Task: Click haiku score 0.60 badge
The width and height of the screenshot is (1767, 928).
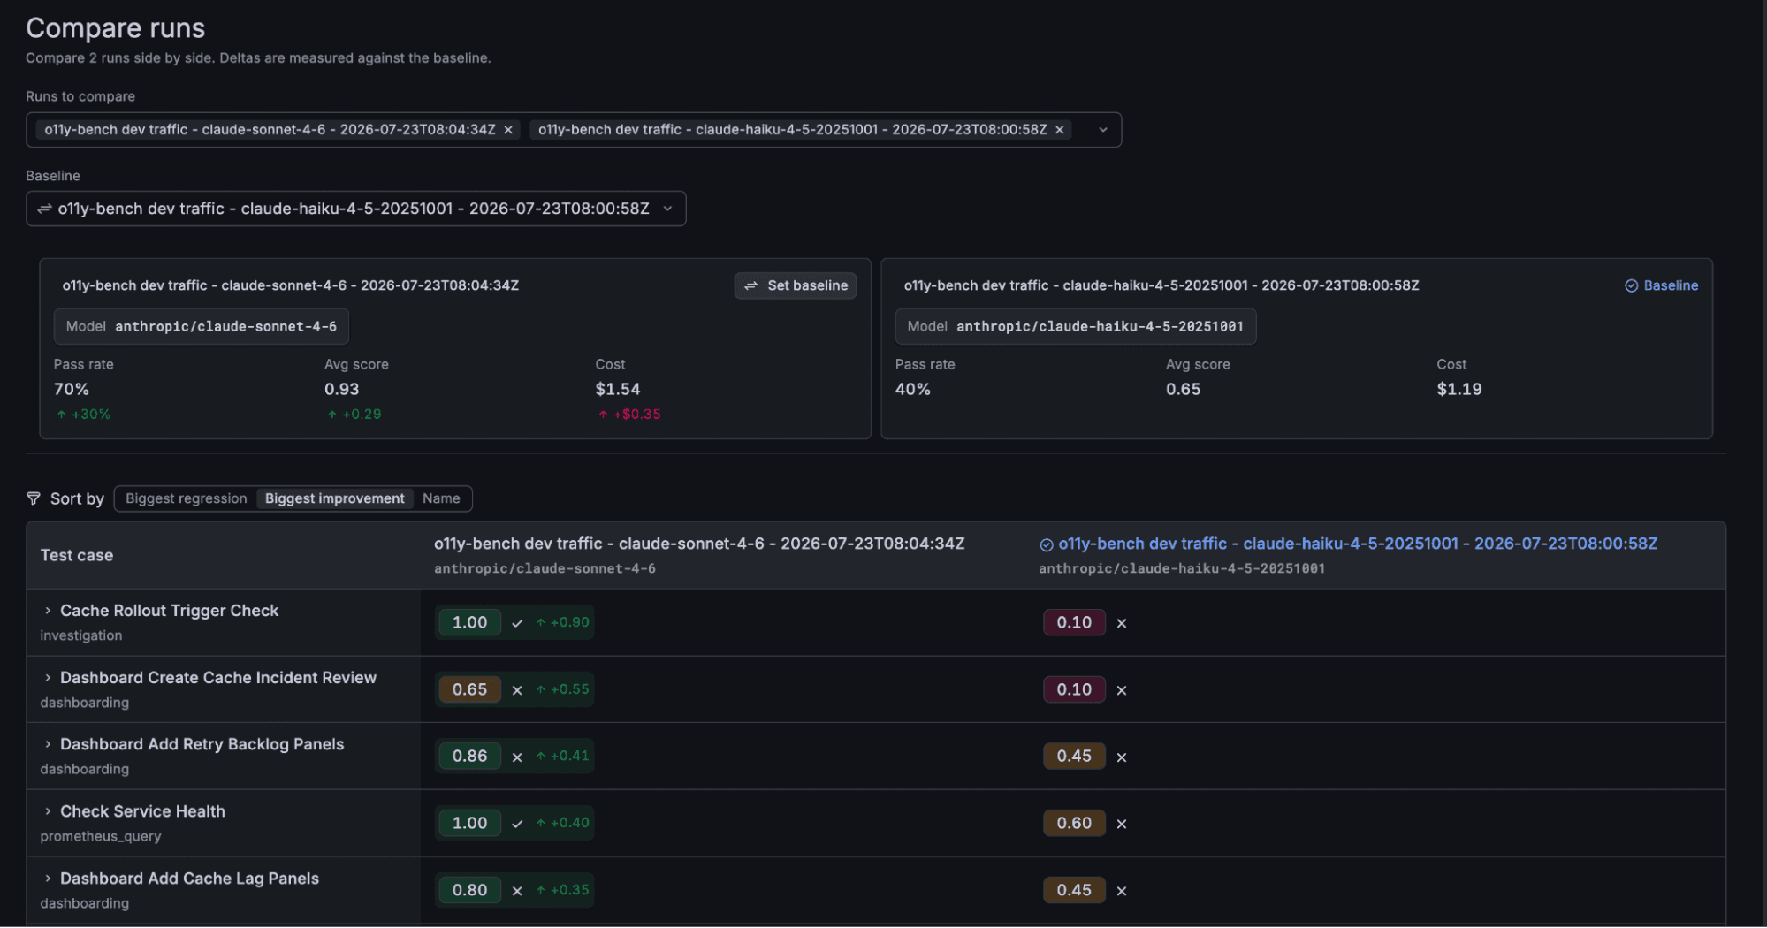Action: [x=1074, y=823]
